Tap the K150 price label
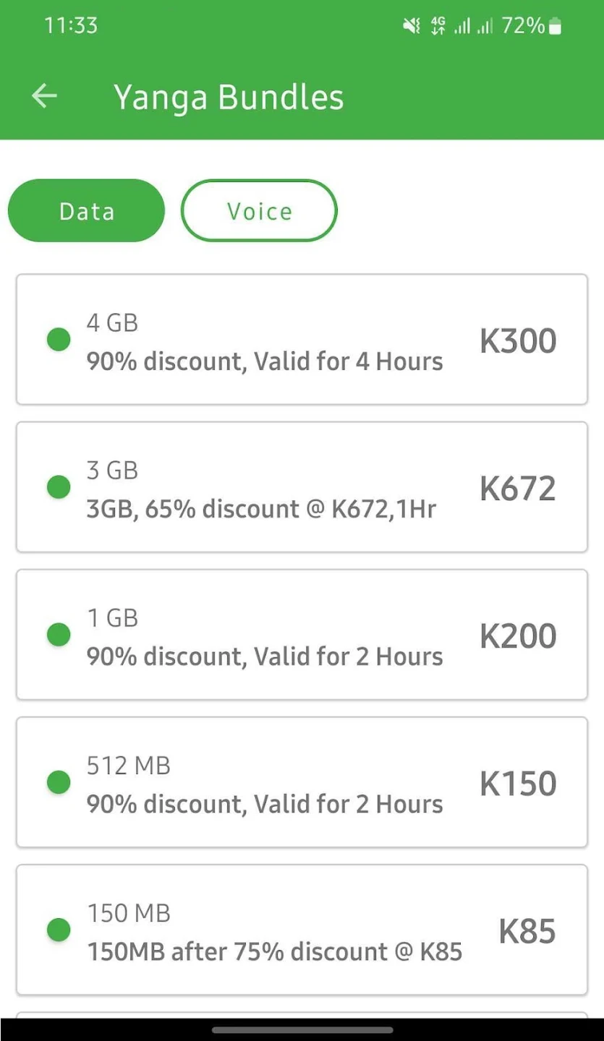 [x=518, y=784]
